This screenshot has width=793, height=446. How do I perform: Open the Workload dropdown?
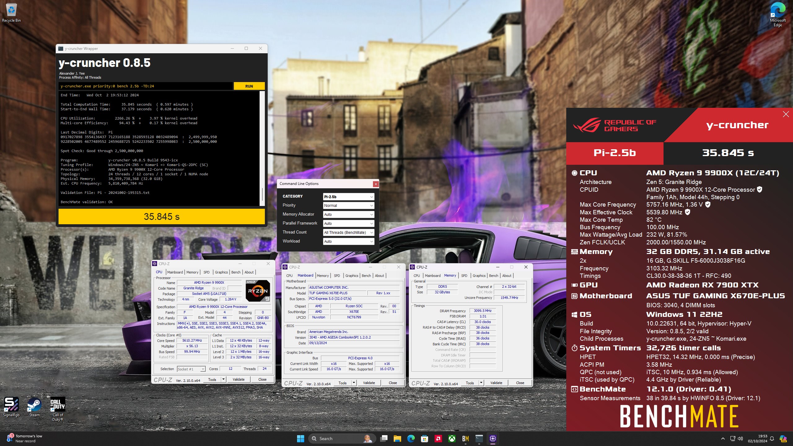click(348, 242)
